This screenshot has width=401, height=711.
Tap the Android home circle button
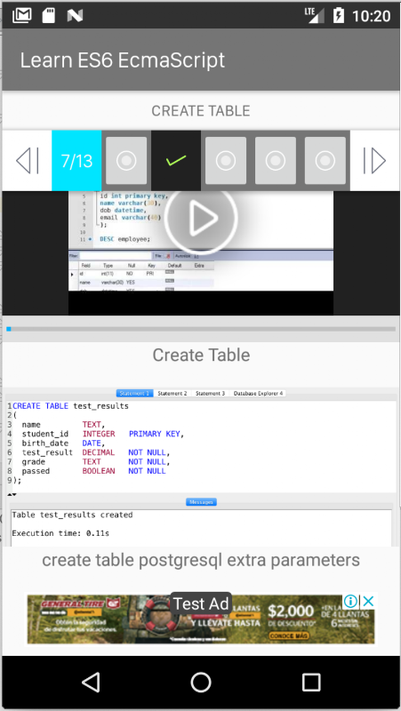(201, 682)
